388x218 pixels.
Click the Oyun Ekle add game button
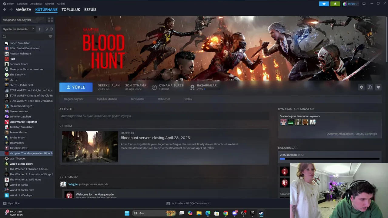point(11,203)
